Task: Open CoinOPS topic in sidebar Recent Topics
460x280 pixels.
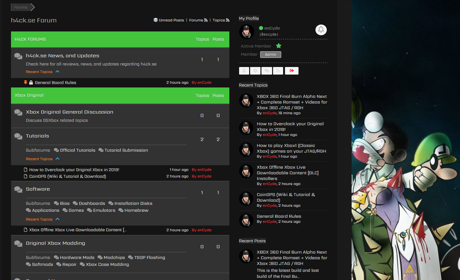Action: (x=286, y=197)
